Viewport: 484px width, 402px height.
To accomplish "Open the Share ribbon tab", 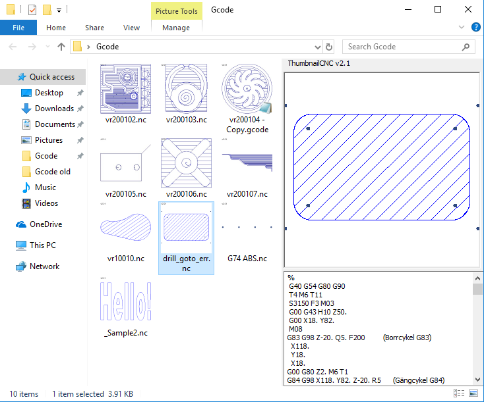I will (94, 28).
